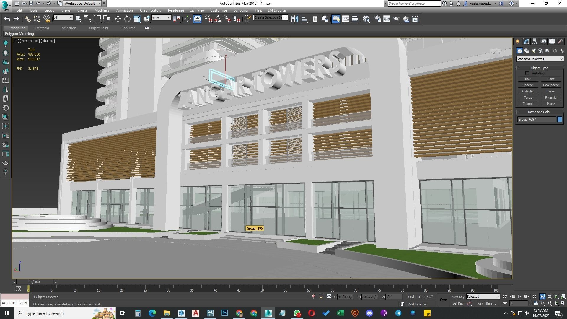Choose the Rectangular Selection Region tool
The width and height of the screenshot is (567, 319).
coord(97,19)
